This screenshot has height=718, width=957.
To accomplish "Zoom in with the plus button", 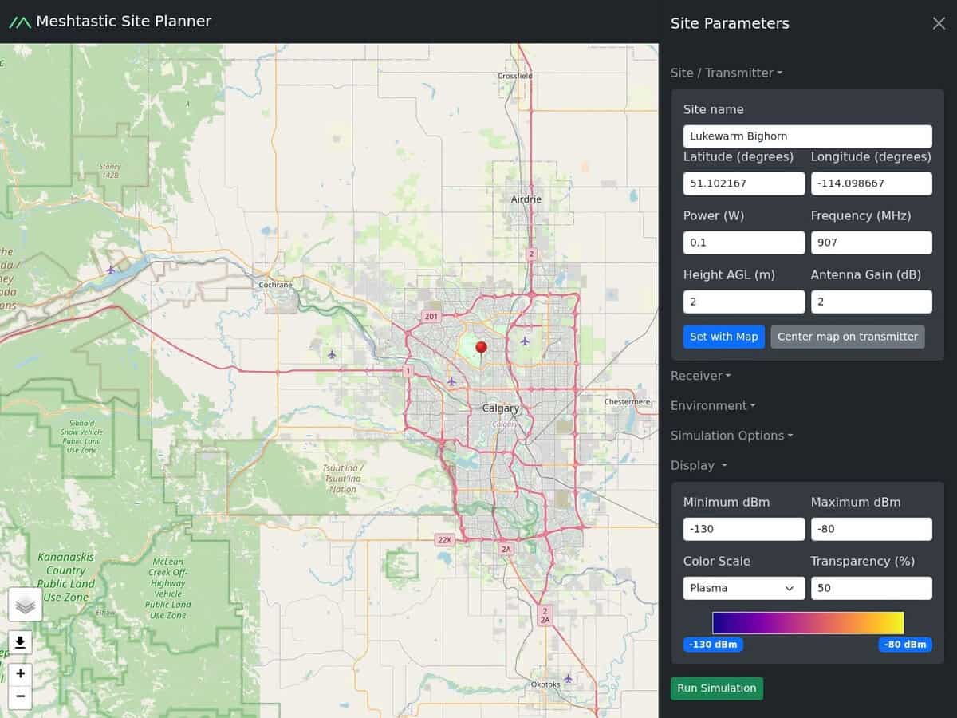I will pos(21,674).
